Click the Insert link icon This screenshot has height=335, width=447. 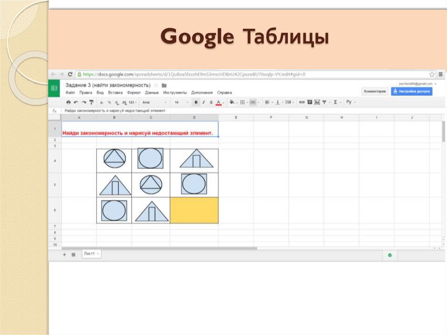point(302,102)
